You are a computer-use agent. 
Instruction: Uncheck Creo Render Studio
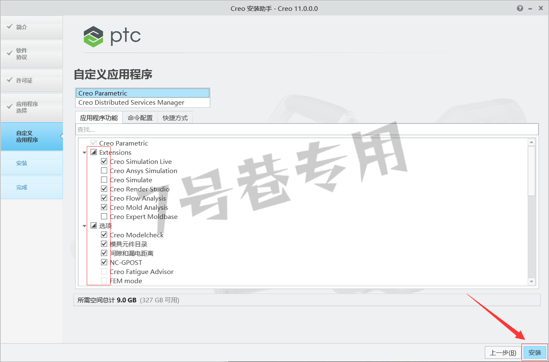point(104,189)
